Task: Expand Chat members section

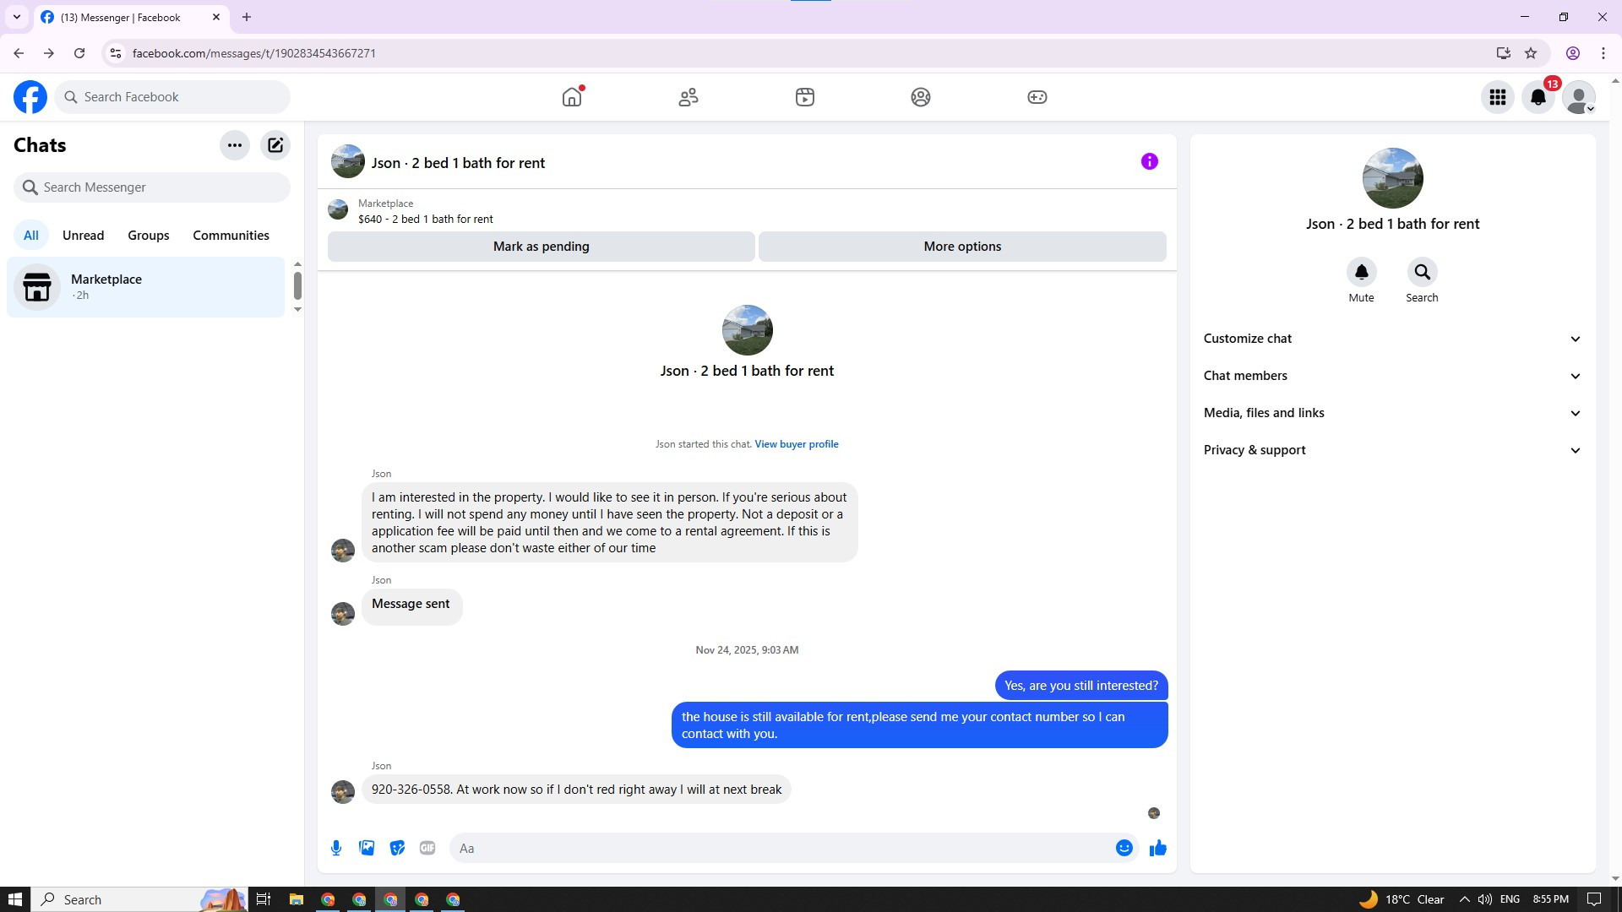Action: 1391,376
